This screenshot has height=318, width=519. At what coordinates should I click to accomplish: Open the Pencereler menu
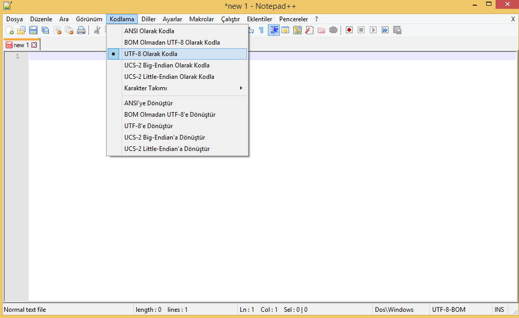point(294,19)
